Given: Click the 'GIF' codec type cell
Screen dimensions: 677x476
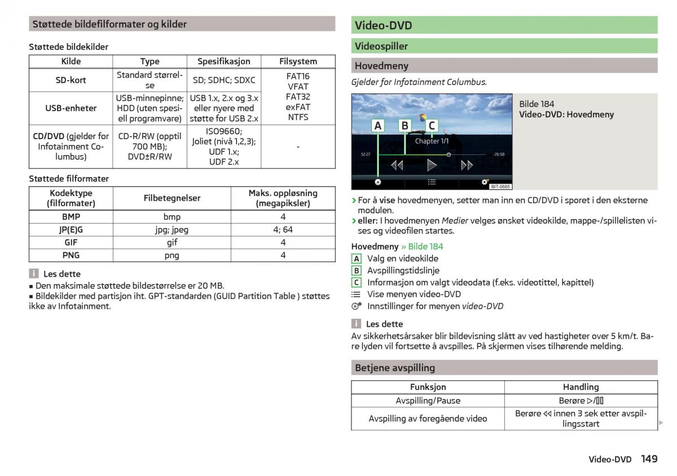Looking at the screenshot, I should (x=71, y=242).
